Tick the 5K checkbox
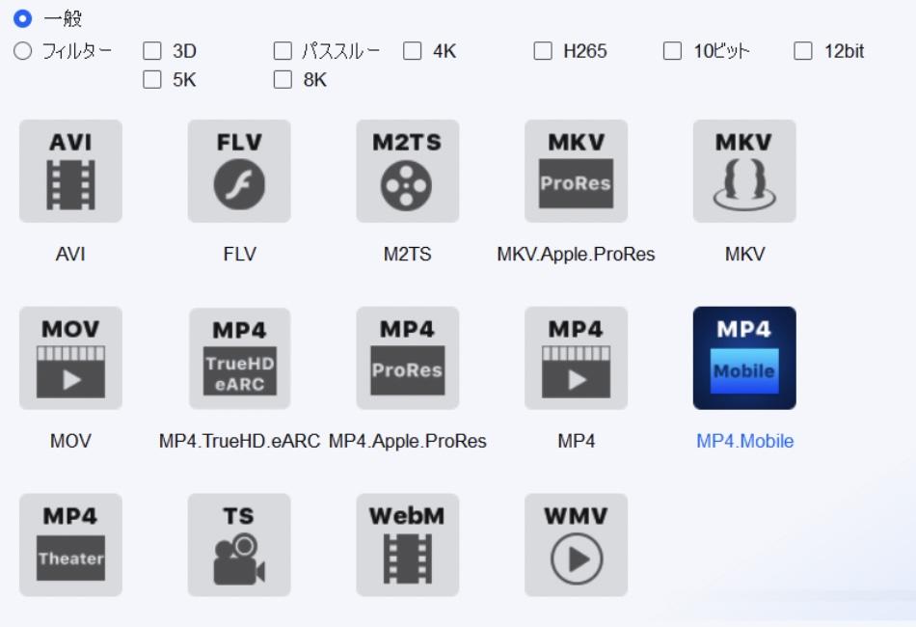 pos(152,79)
